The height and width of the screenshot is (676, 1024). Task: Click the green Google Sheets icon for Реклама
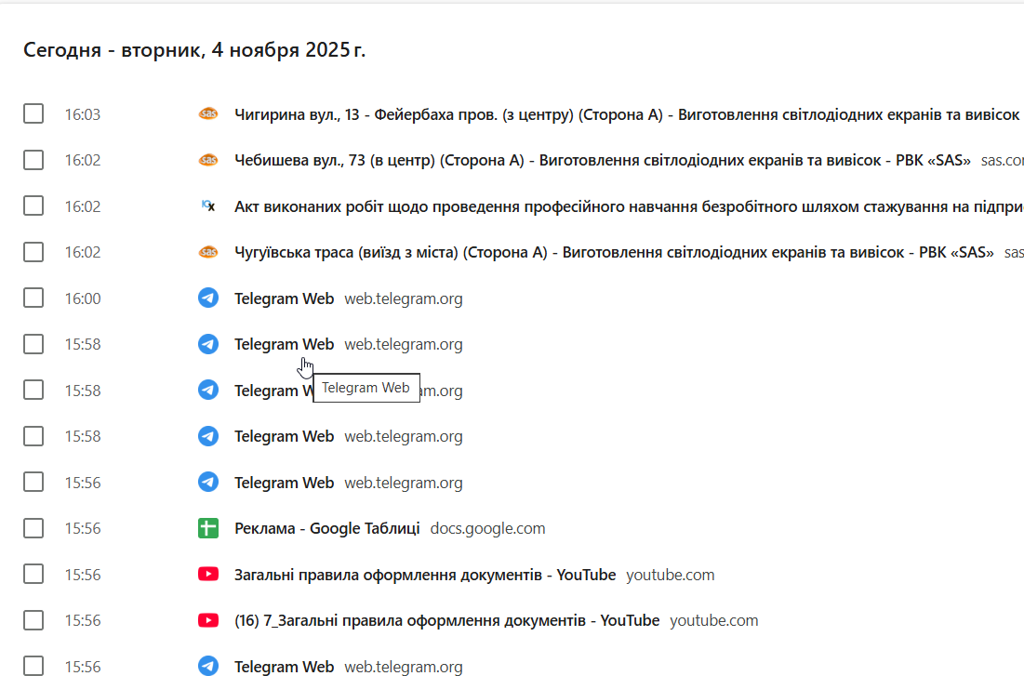coord(208,528)
